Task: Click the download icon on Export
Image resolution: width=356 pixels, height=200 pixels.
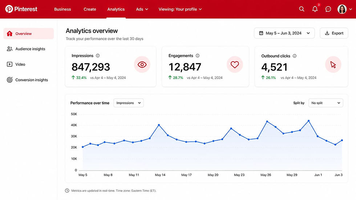Action: coord(327,33)
